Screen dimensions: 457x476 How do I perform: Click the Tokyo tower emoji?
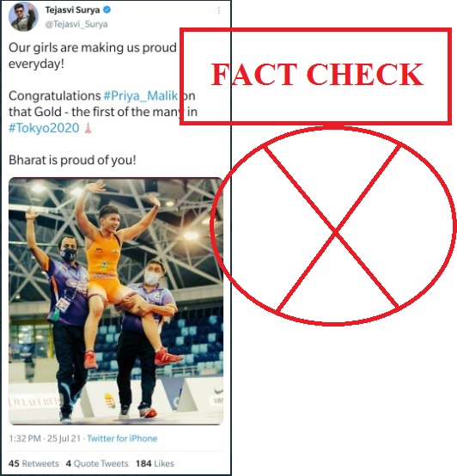point(88,128)
